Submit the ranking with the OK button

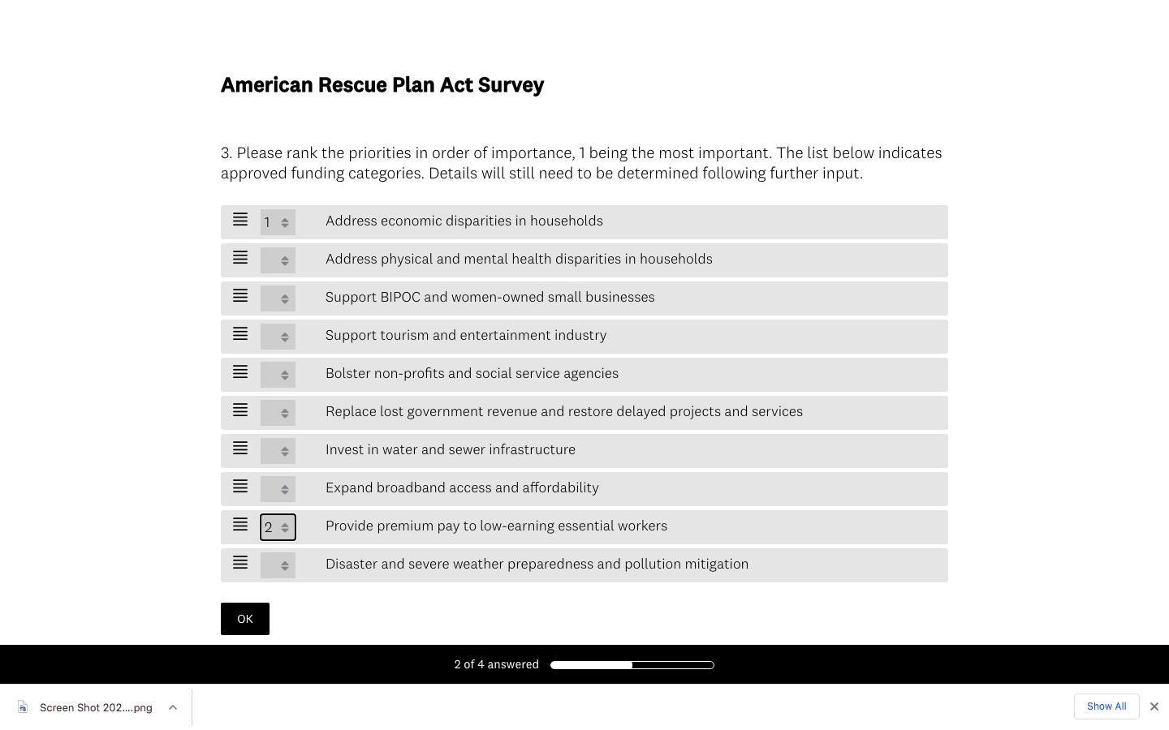tap(245, 619)
